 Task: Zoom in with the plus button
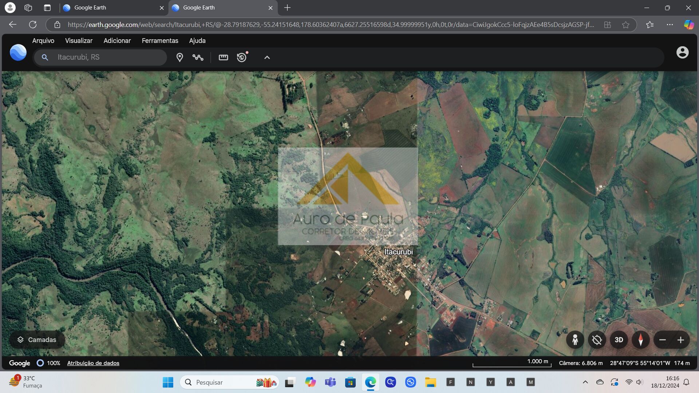(680, 340)
